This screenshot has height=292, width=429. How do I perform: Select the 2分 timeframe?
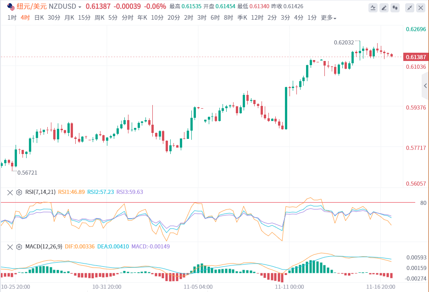pyautogui.click(x=272, y=18)
